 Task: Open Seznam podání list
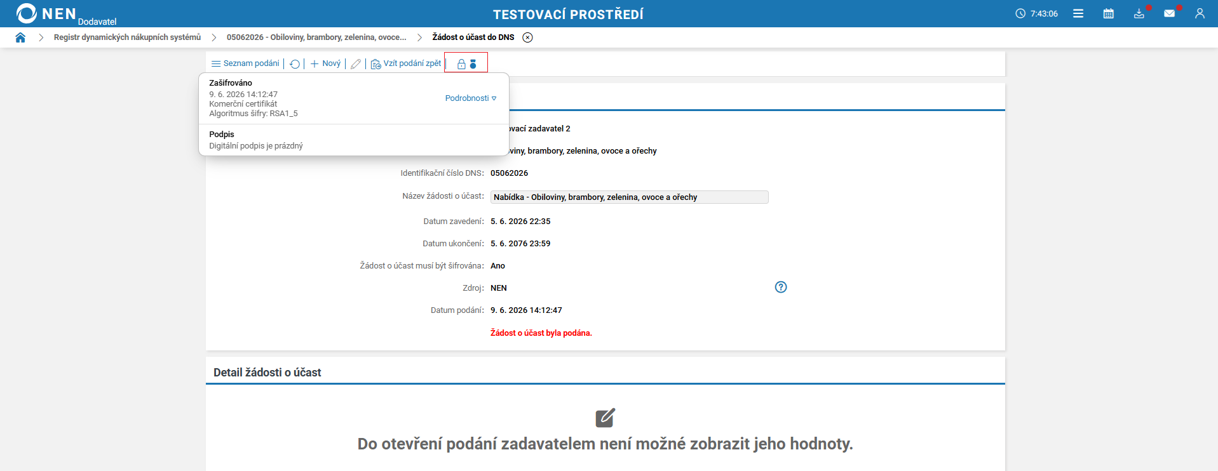pyautogui.click(x=245, y=63)
